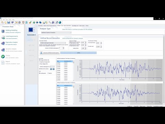
Task: Open the Generation Method dropdown
Action: point(53,43)
